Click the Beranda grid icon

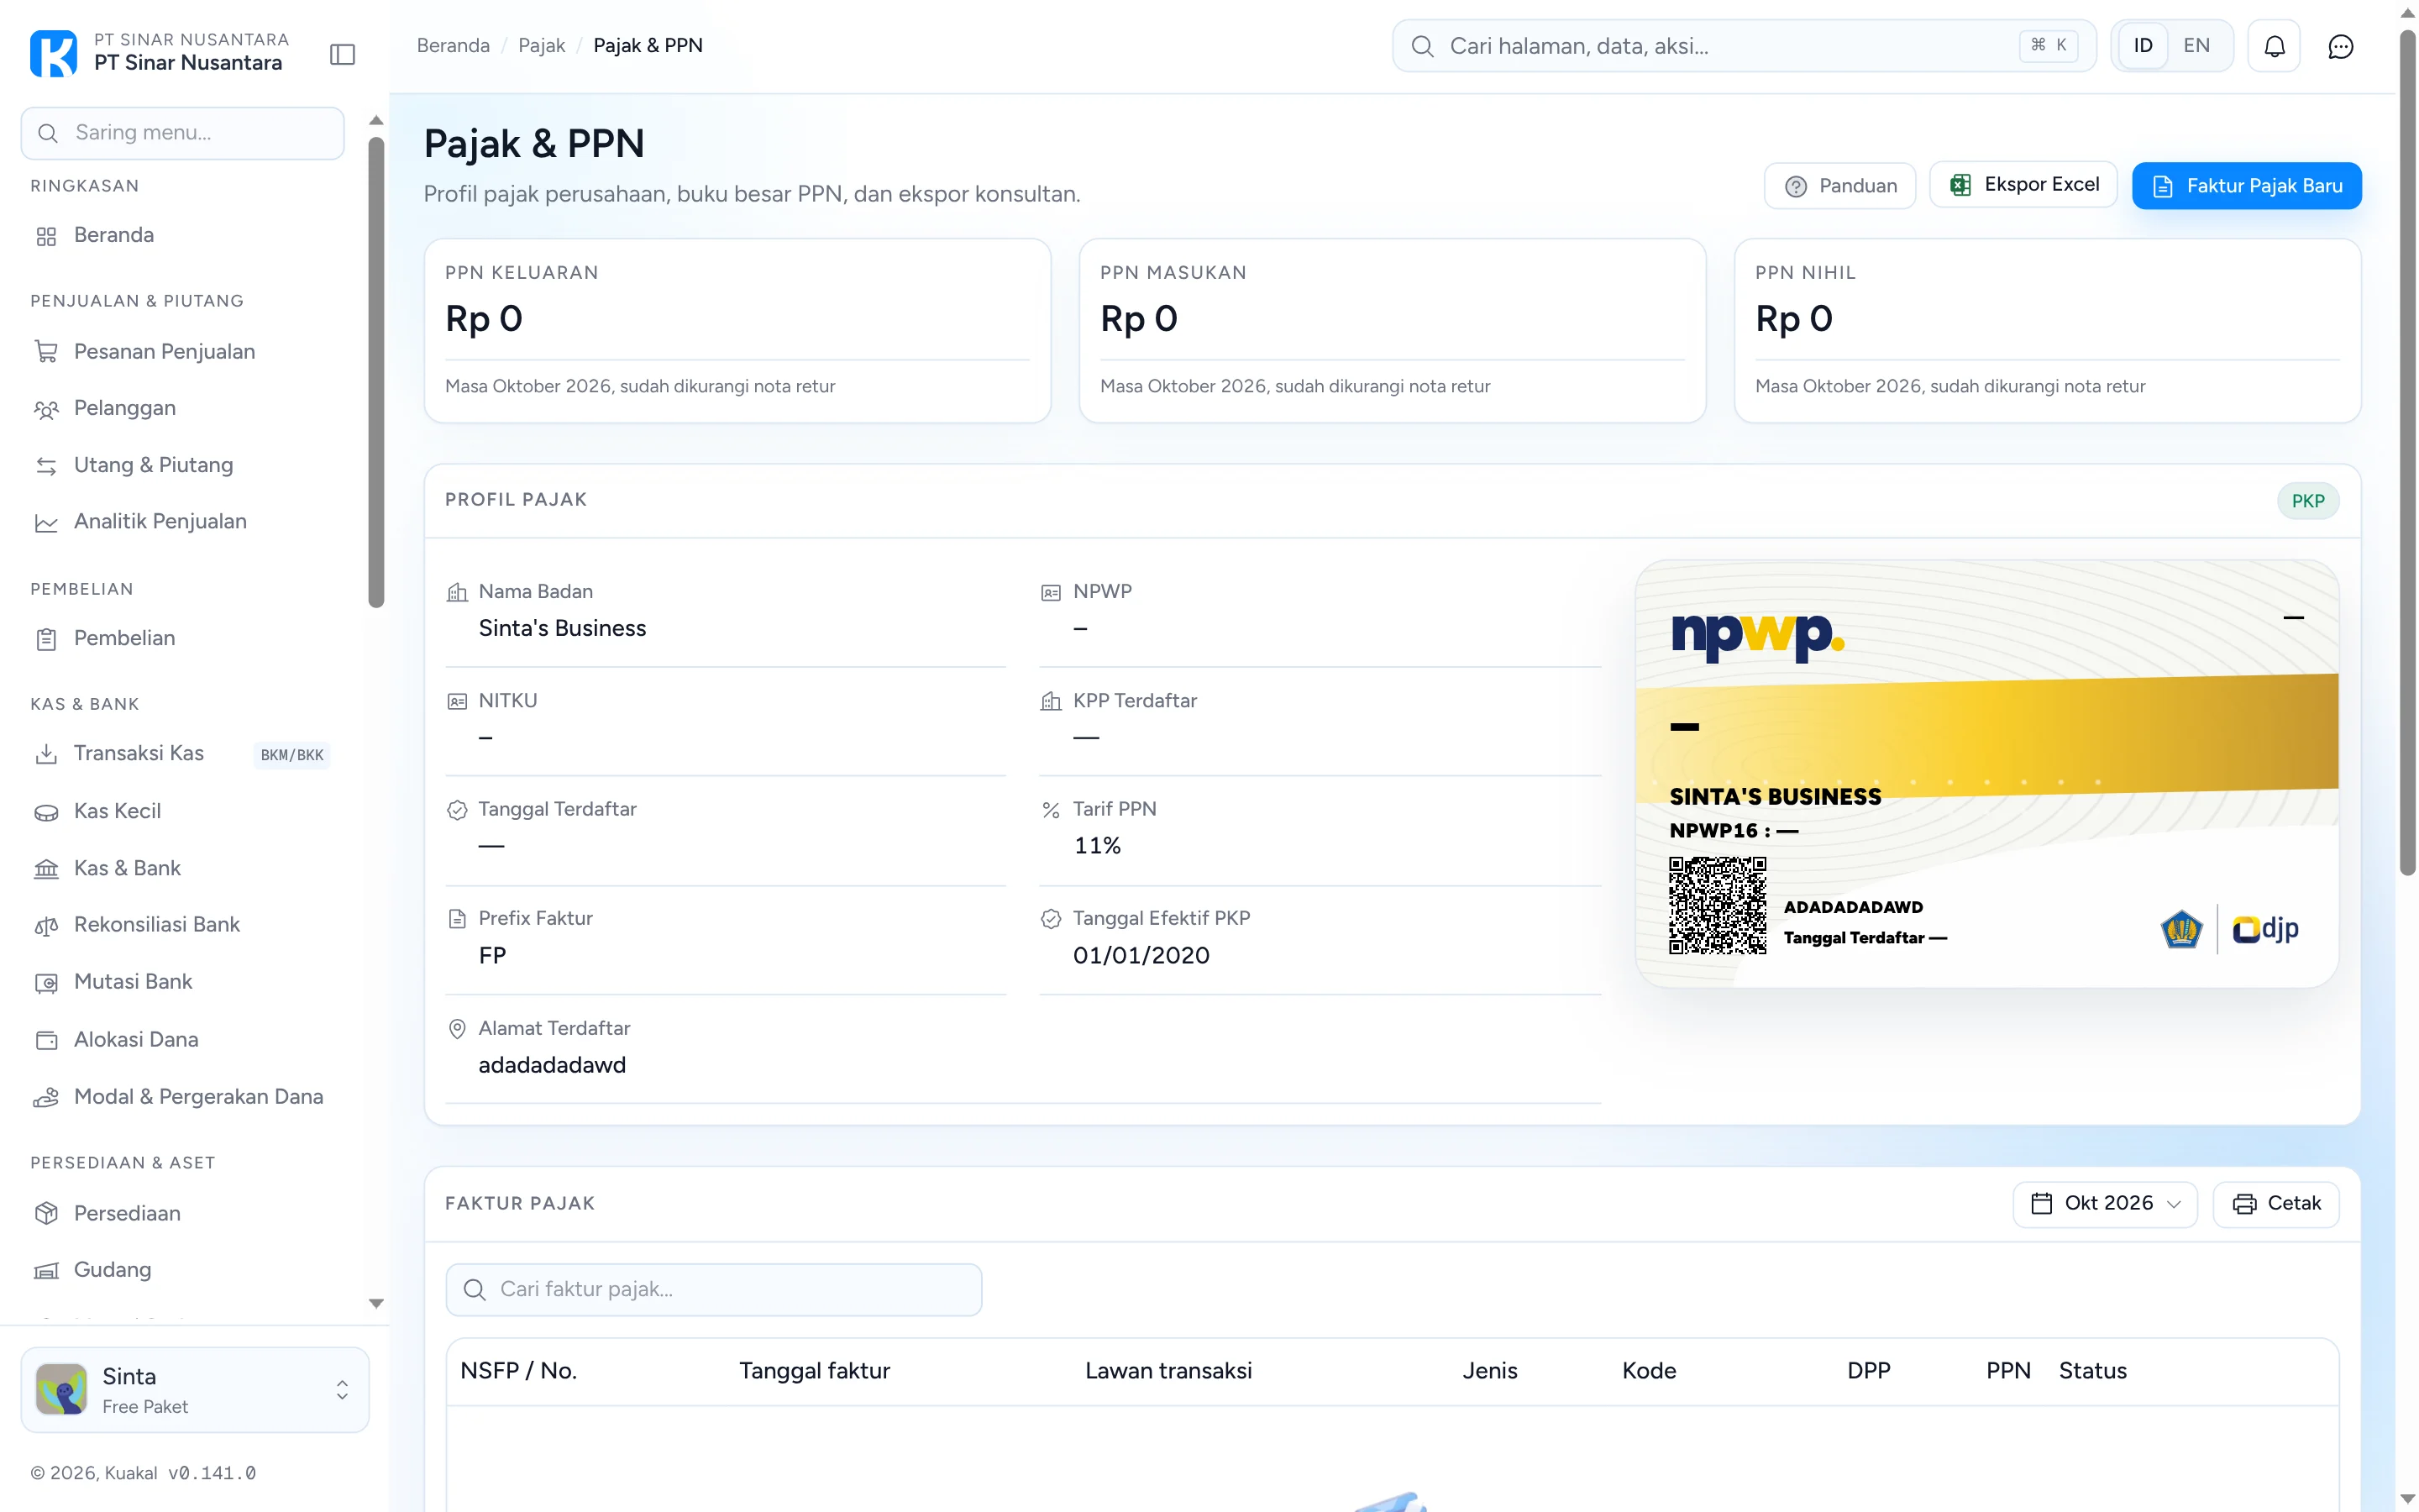(46, 236)
